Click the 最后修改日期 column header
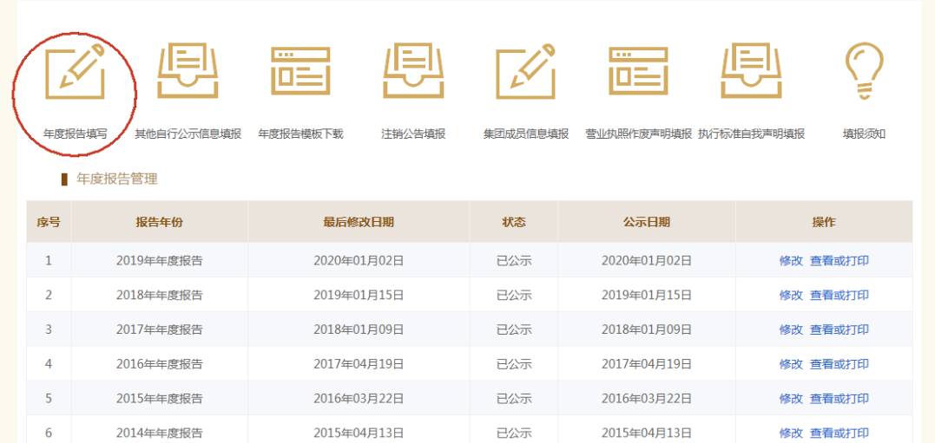 point(358,222)
